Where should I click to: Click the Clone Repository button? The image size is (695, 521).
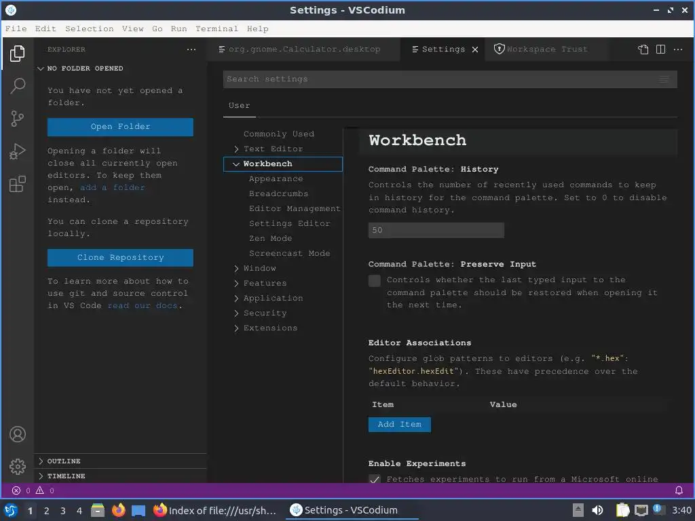coord(120,258)
